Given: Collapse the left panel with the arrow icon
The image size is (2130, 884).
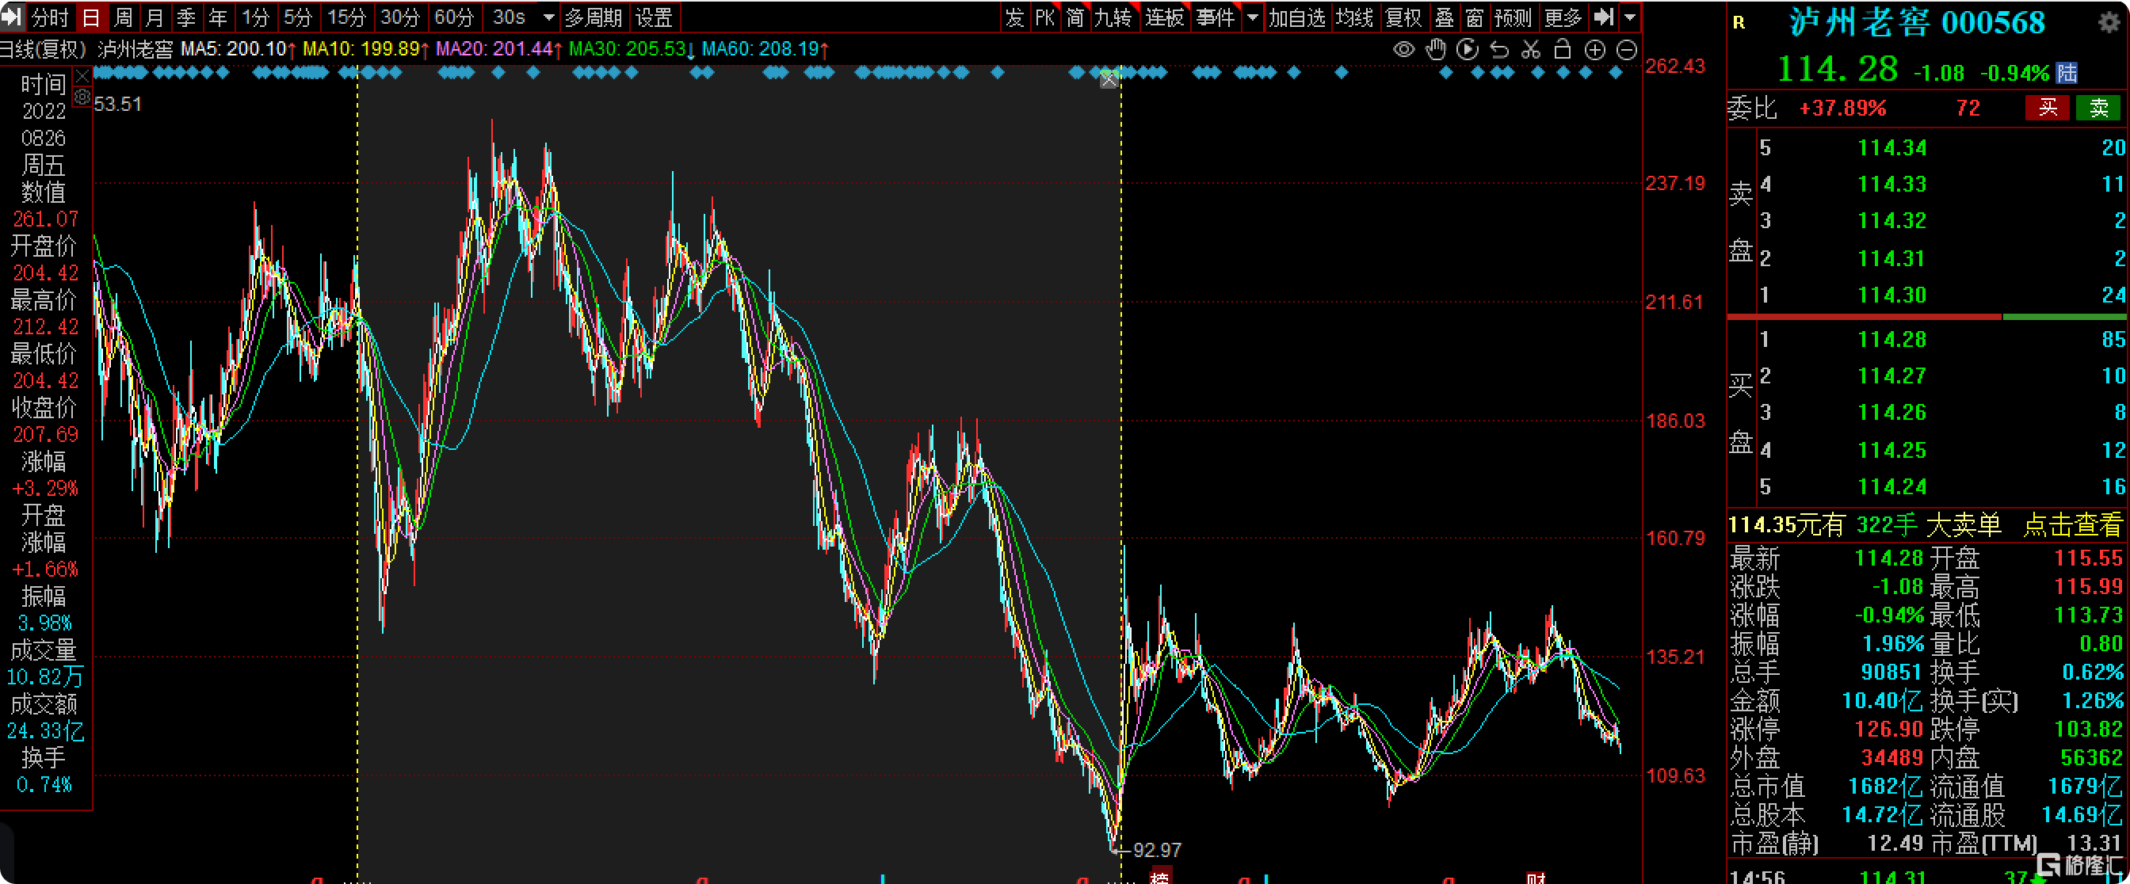Looking at the screenshot, I should (x=12, y=17).
